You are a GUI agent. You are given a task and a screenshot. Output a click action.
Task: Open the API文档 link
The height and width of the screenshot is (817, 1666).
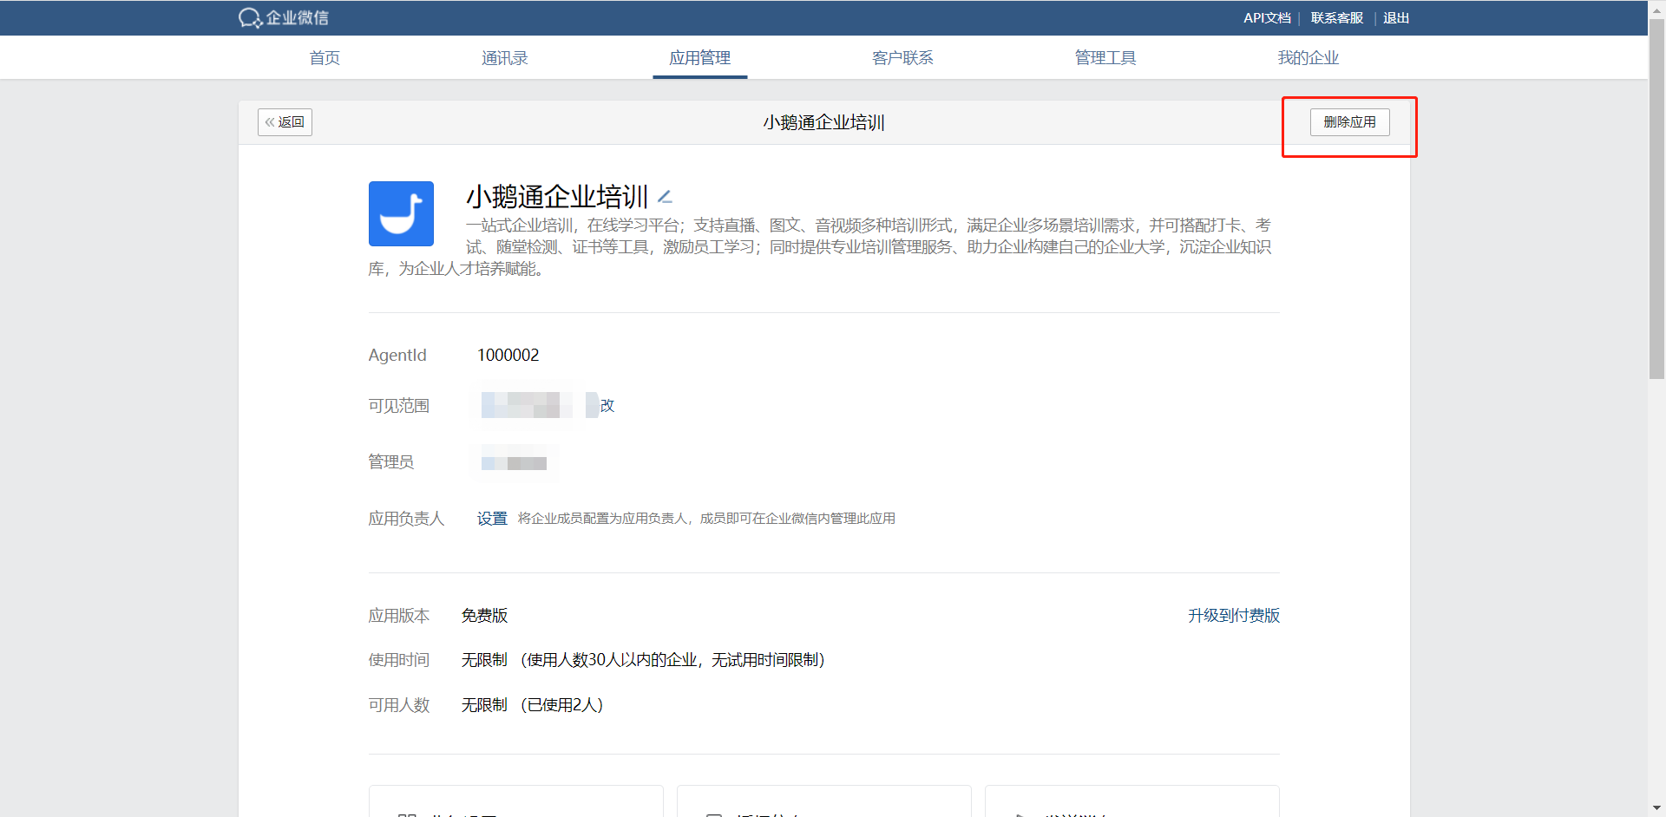tap(1267, 18)
